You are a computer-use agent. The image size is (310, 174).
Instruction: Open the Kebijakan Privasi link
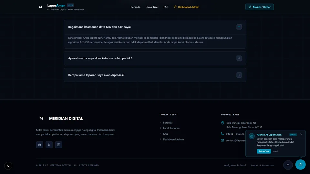click(x=235, y=165)
